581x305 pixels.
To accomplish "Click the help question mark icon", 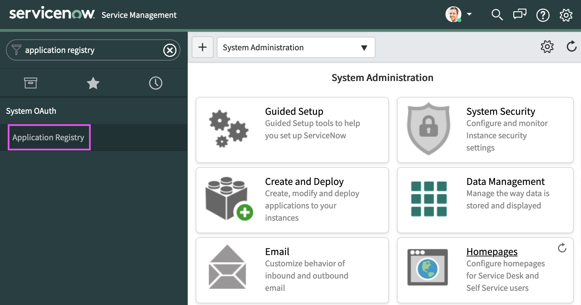I will (543, 15).
